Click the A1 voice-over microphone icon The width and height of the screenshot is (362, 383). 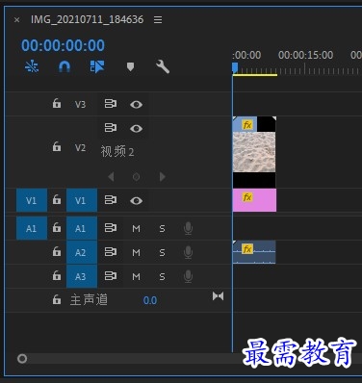[188, 228]
